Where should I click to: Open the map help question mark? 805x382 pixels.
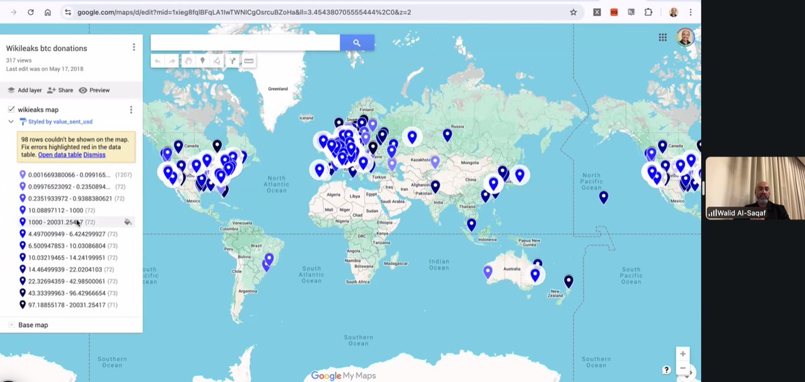tap(666, 370)
